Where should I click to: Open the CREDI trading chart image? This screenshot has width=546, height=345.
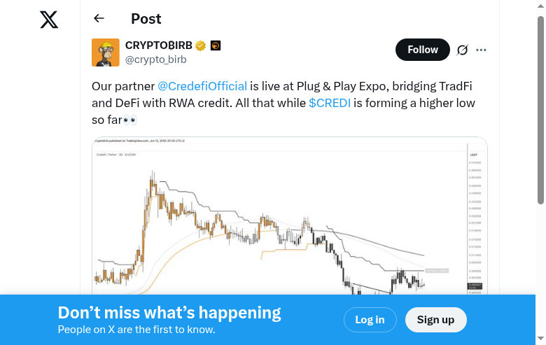point(289,217)
